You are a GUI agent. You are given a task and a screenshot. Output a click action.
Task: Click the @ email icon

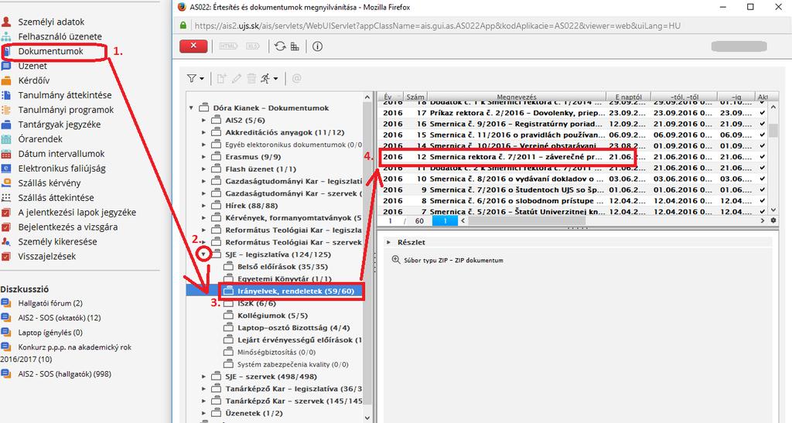tap(296, 79)
